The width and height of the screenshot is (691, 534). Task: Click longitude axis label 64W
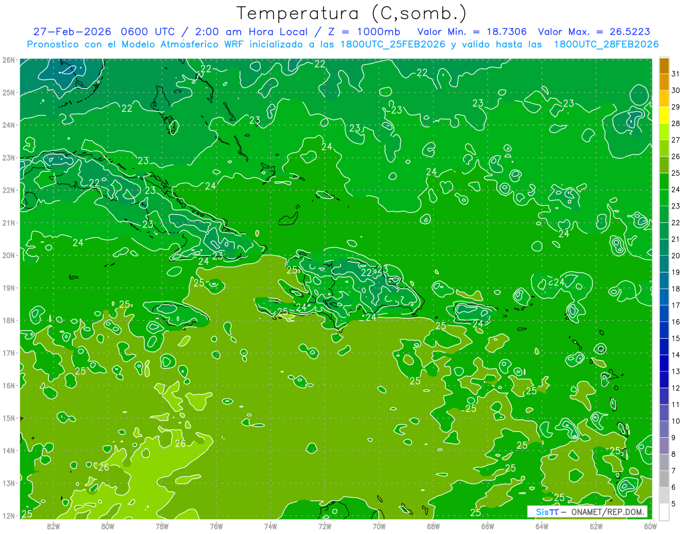tap(542, 526)
